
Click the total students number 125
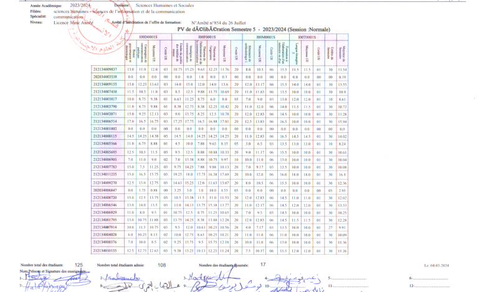point(79,265)
